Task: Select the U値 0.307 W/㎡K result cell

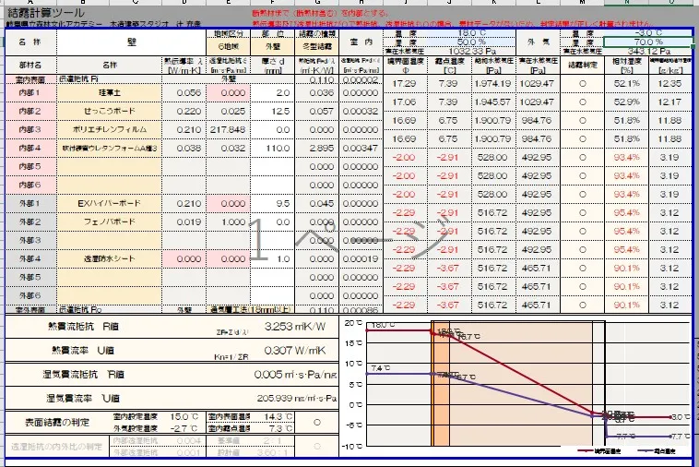Action: pos(295,351)
